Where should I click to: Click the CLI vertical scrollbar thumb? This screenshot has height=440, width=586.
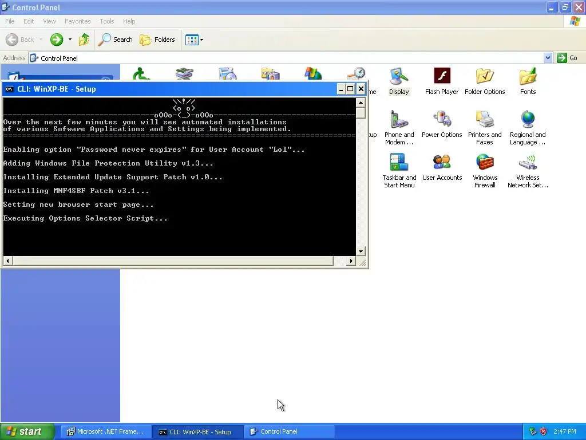(361, 113)
